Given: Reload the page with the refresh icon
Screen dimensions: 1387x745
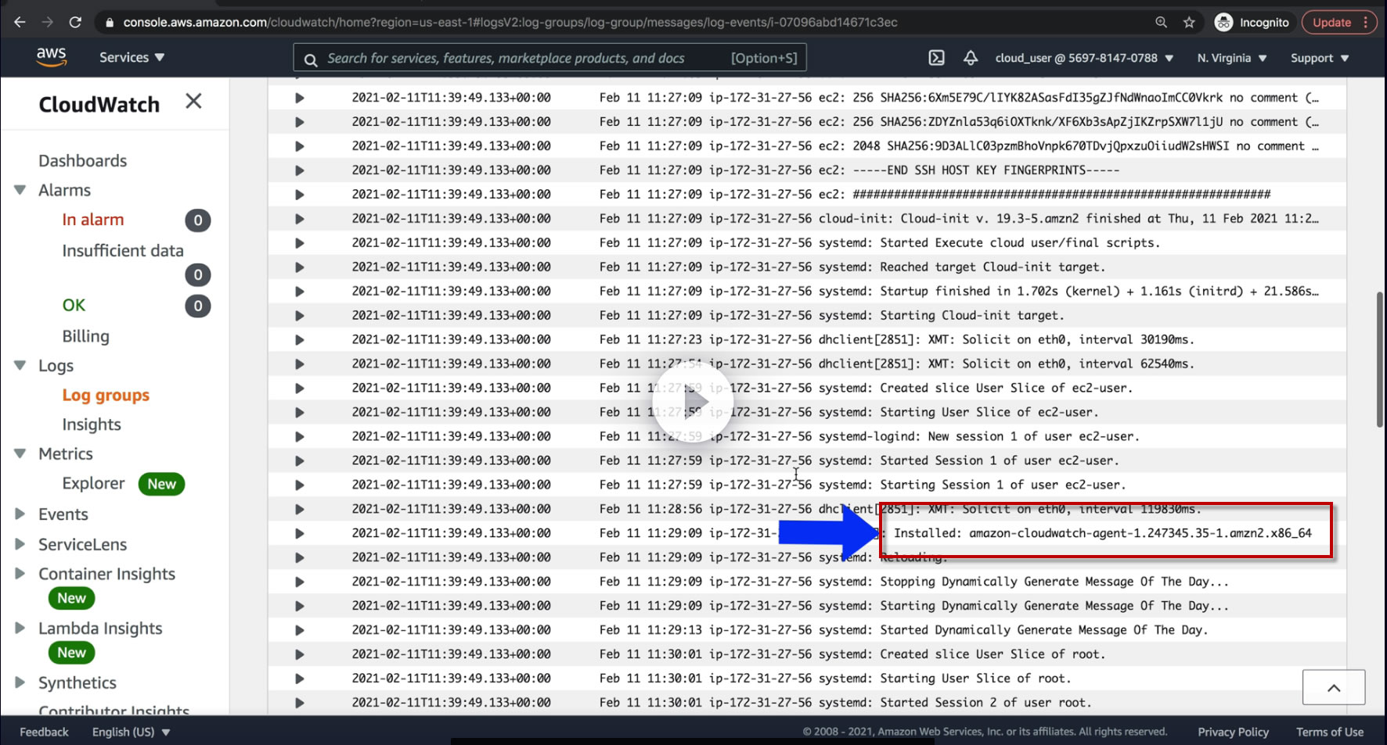Looking at the screenshot, I should 75,22.
